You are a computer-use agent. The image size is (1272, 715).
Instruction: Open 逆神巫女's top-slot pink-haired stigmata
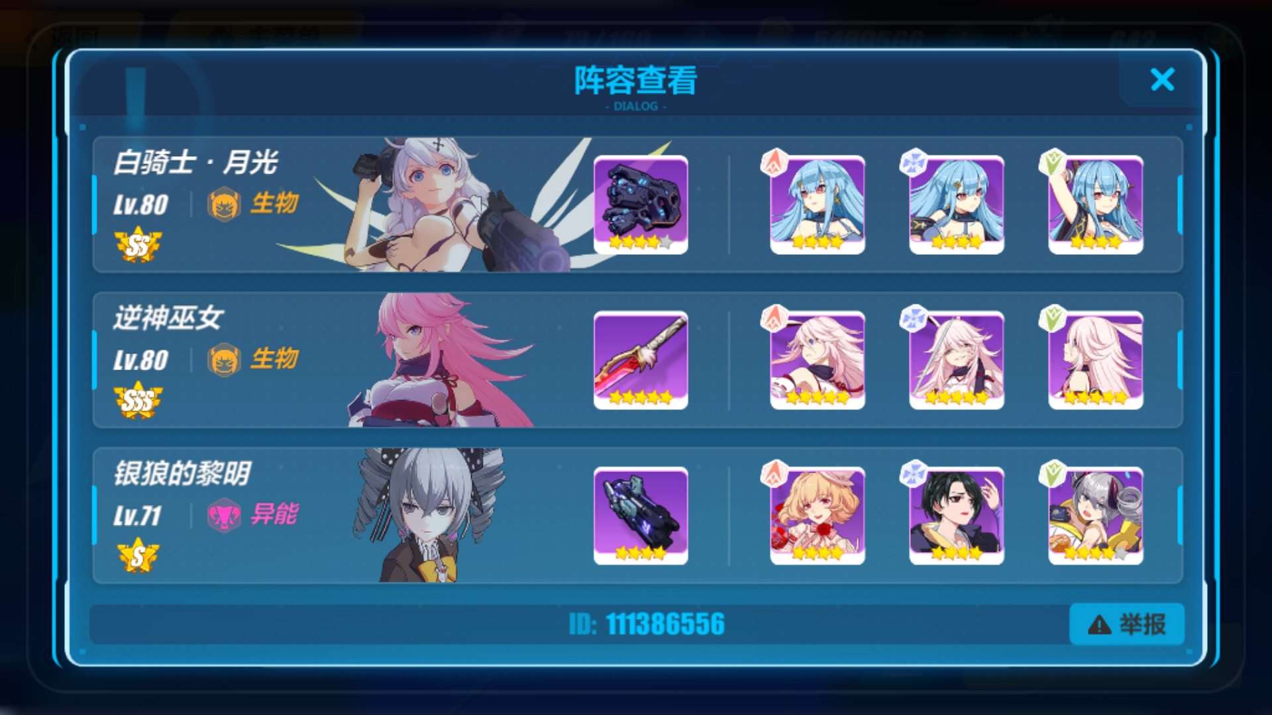817,360
